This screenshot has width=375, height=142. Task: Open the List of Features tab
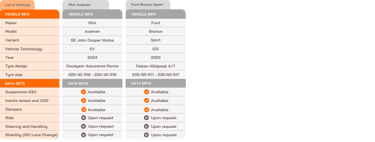tap(17, 5)
